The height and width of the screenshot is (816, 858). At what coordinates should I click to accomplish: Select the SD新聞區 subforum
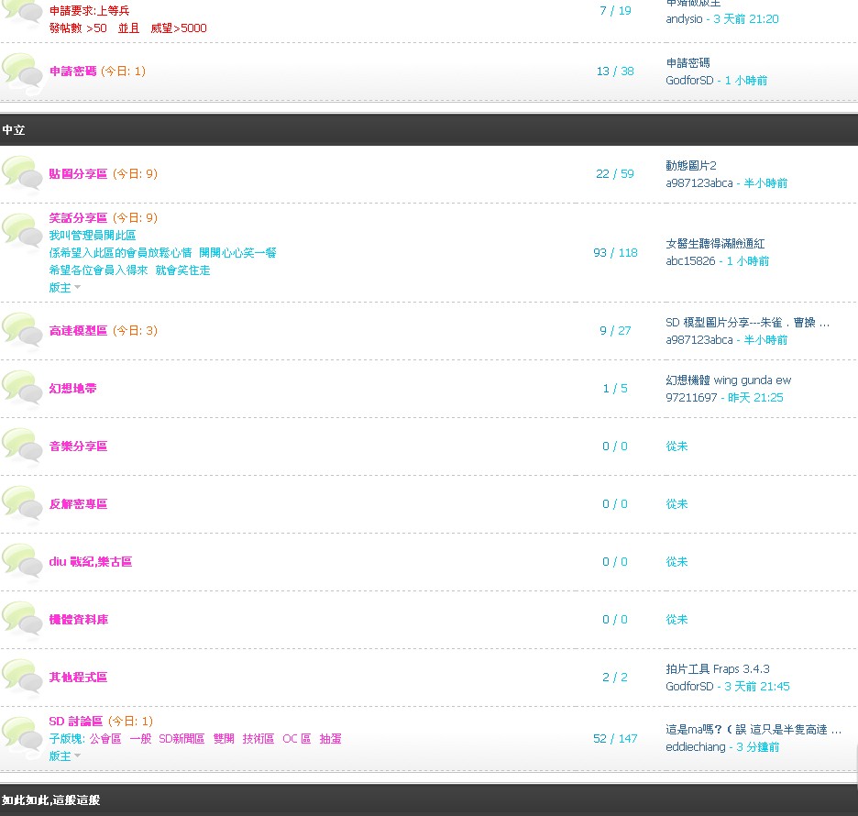[181, 739]
